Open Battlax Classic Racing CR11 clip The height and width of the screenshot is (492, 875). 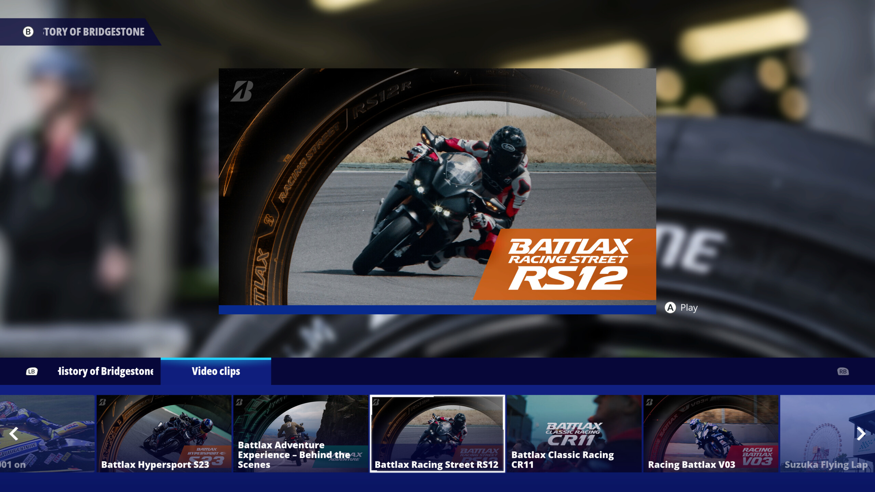tap(574, 433)
